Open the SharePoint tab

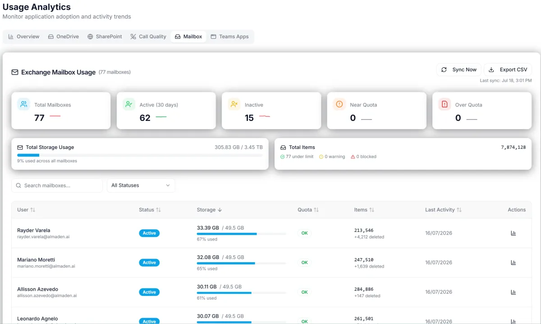105,37
